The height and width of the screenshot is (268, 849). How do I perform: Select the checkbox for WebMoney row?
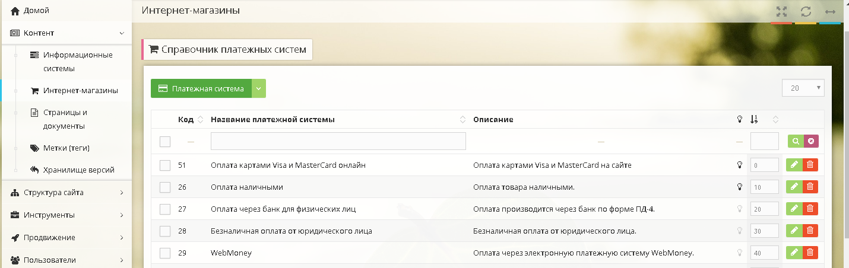click(x=165, y=253)
